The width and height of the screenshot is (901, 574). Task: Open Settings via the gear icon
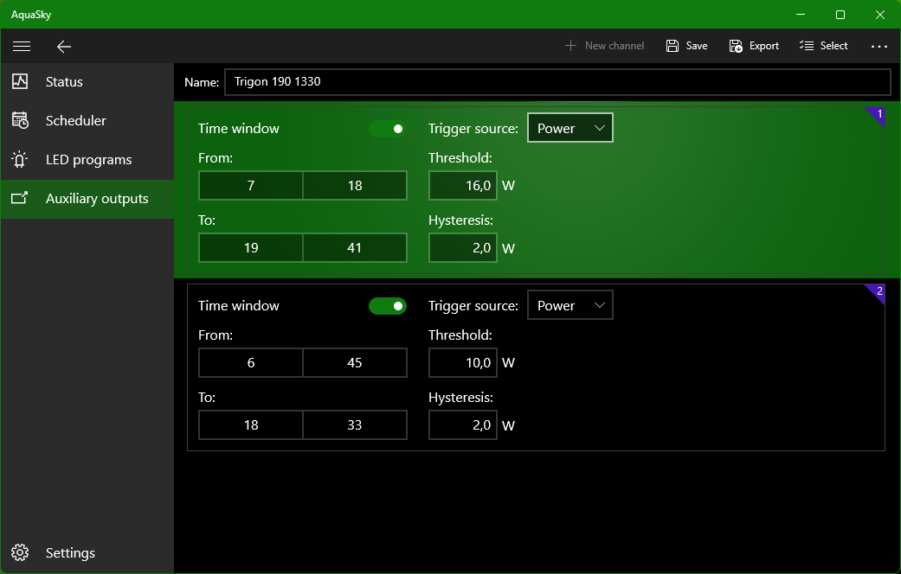pyautogui.click(x=21, y=552)
